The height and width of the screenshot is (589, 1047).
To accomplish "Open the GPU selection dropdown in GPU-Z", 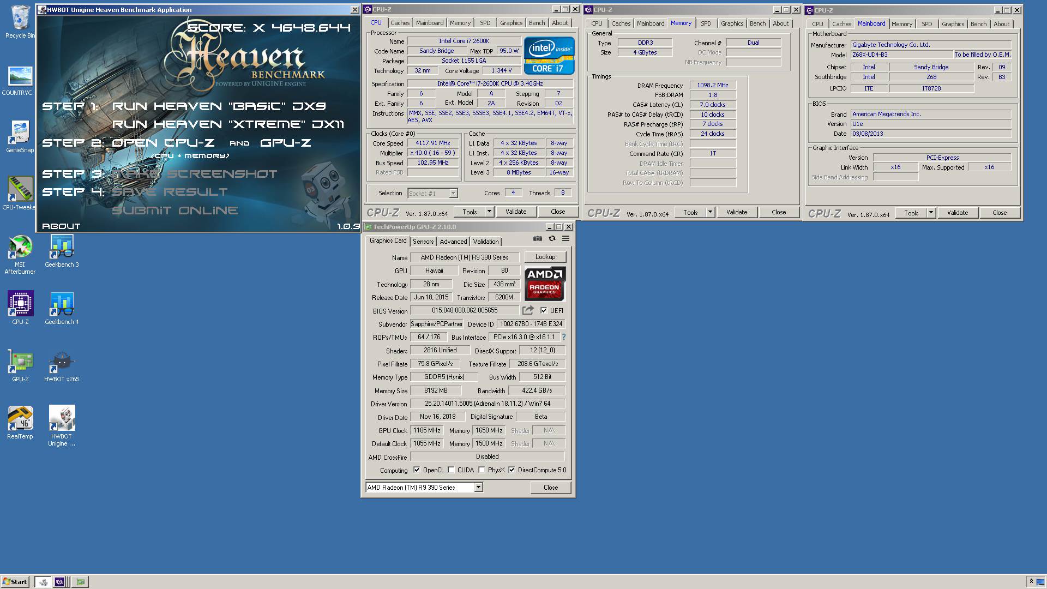I will [x=478, y=488].
